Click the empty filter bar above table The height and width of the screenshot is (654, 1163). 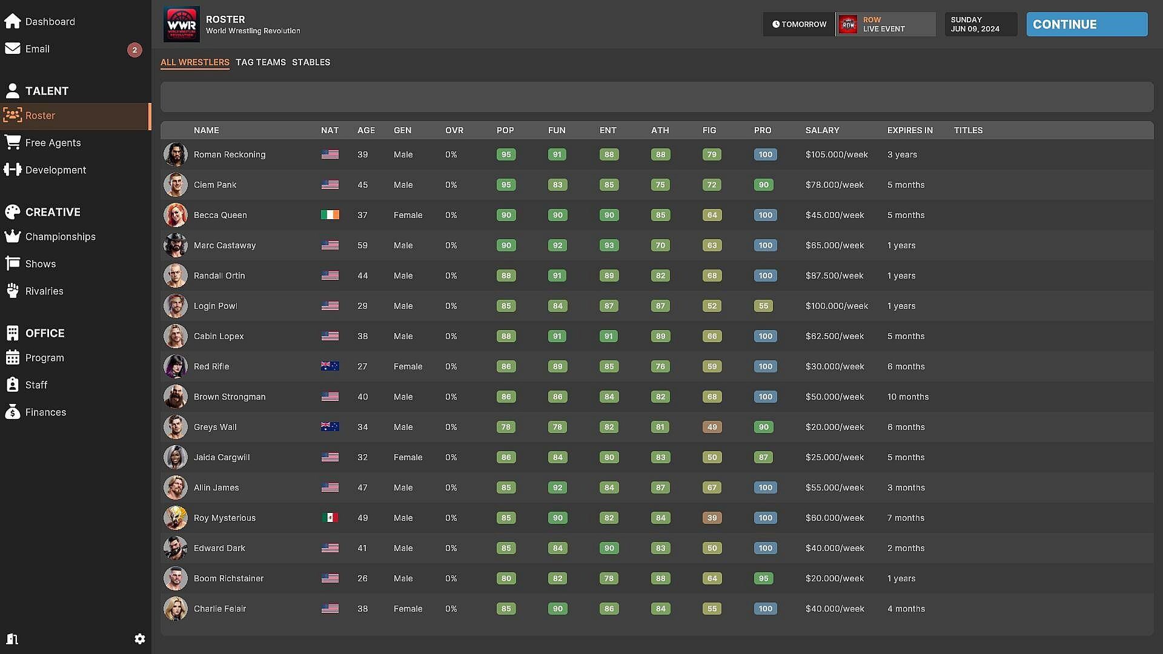(x=657, y=97)
